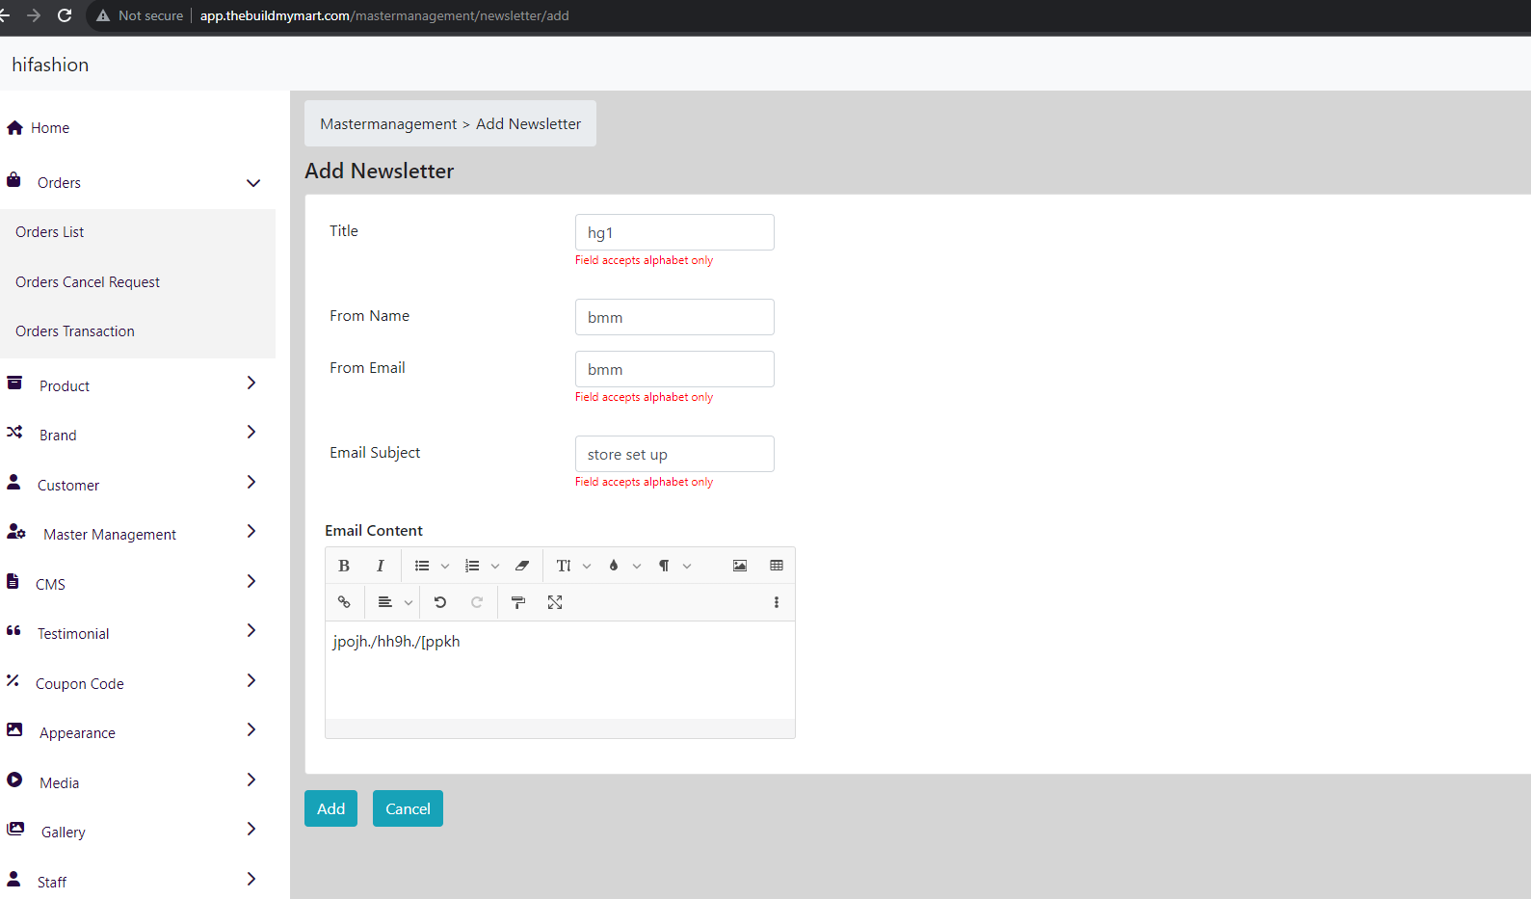This screenshot has width=1531, height=899.
Task: Open the paragraph format tool
Action: pos(664,566)
